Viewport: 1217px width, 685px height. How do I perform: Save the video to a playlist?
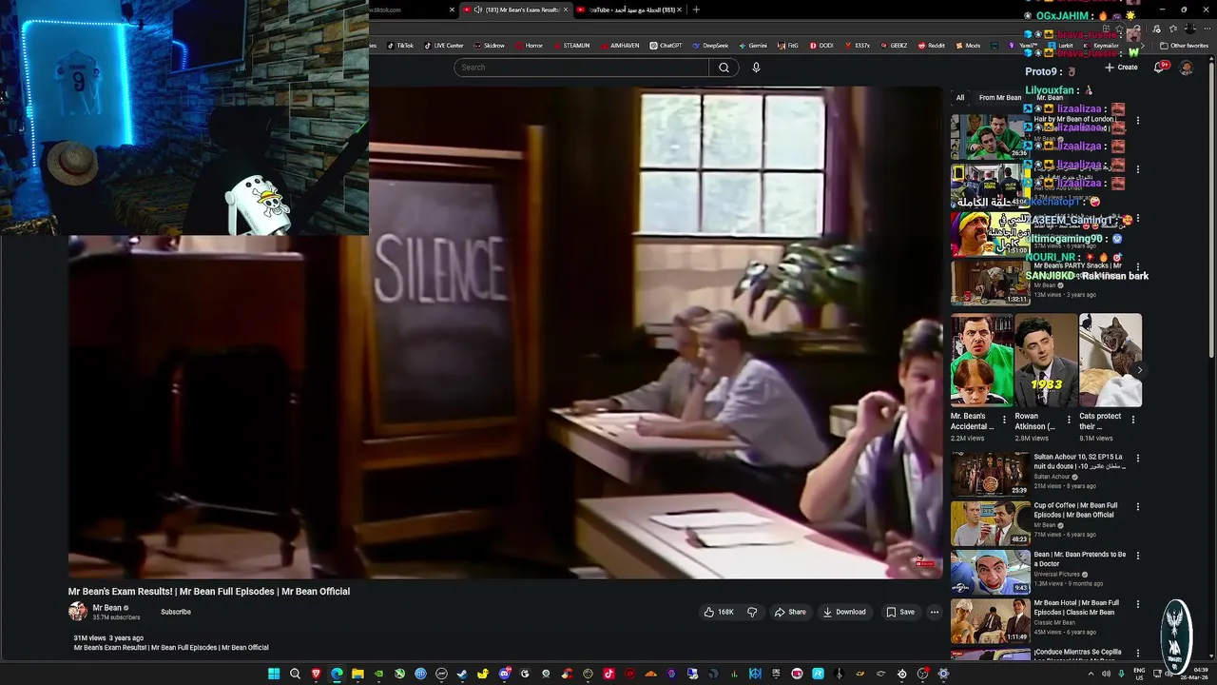click(x=900, y=612)
